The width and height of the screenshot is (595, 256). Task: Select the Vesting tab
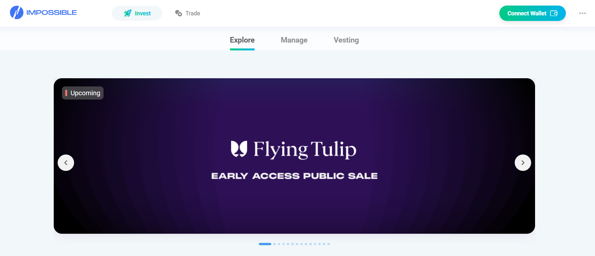346,40
